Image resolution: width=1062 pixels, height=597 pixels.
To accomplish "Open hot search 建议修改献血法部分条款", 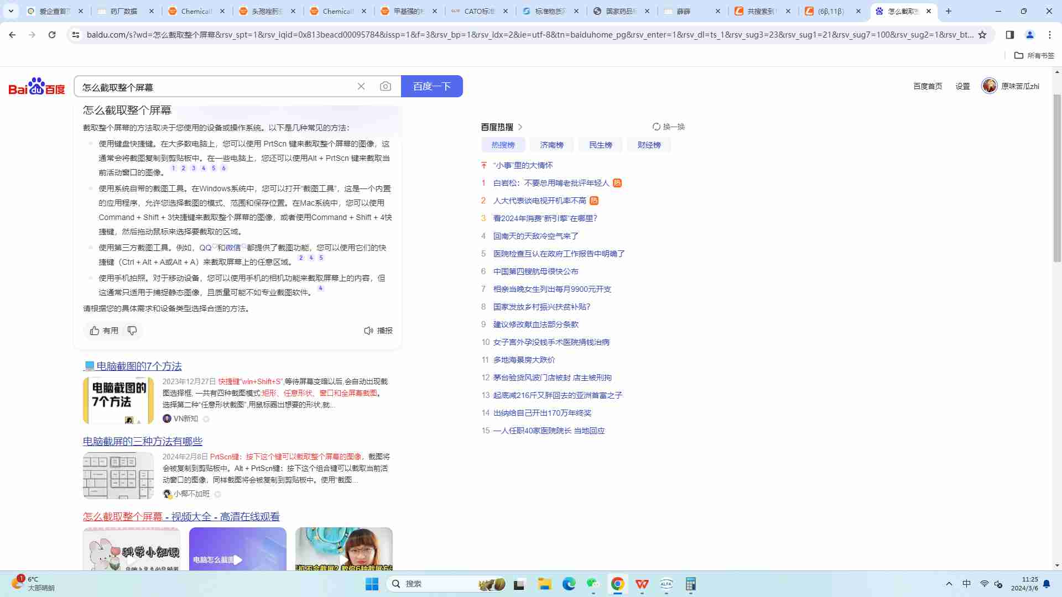I will point(535,324).
